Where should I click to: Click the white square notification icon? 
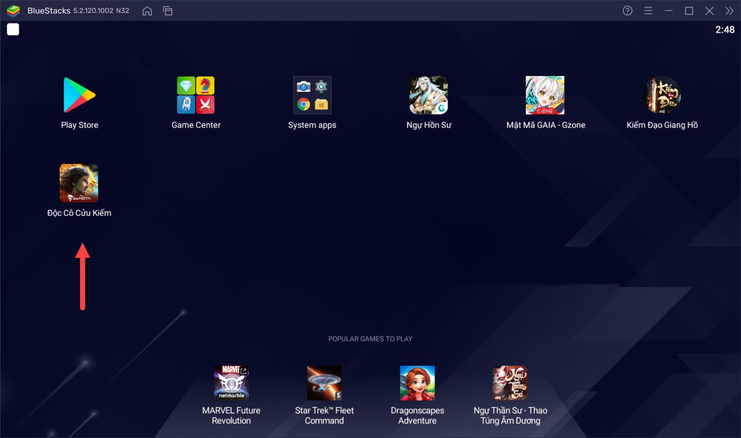pyautogui.click(x=13, y=30)
